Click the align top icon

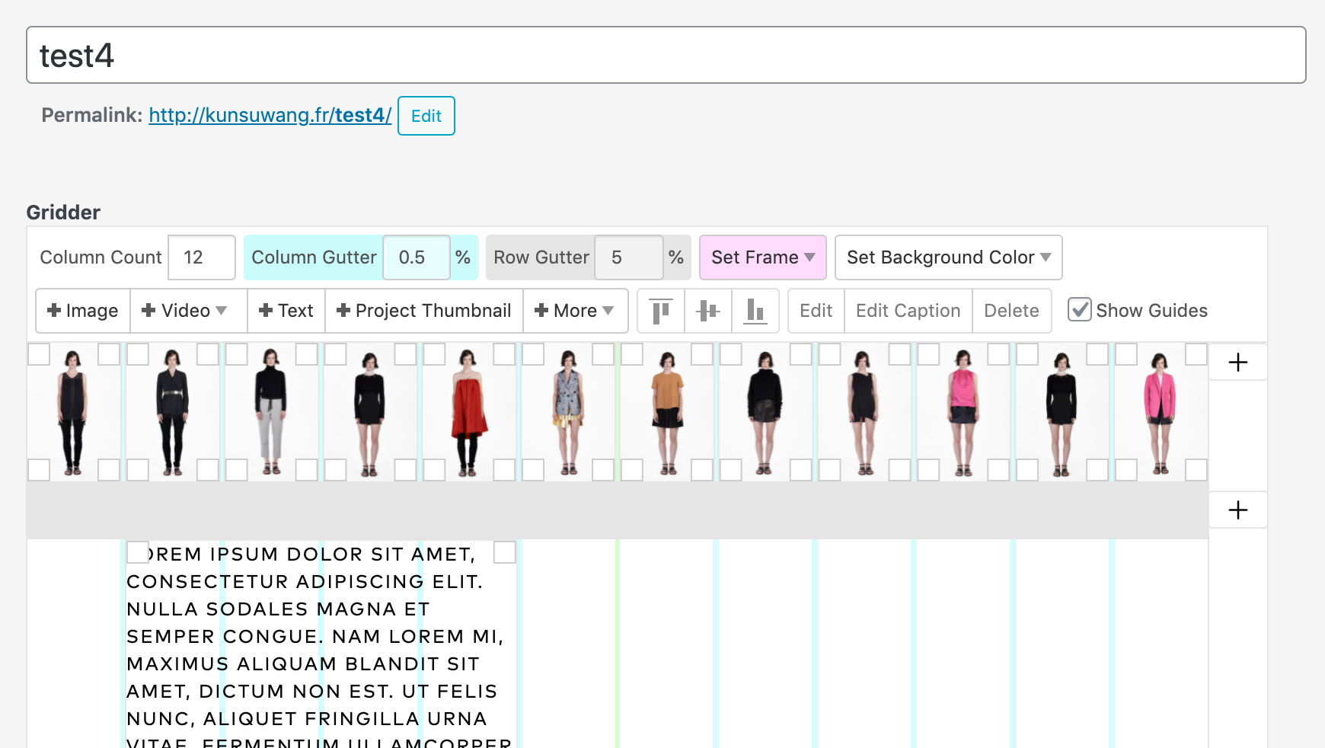coord(661,311)
